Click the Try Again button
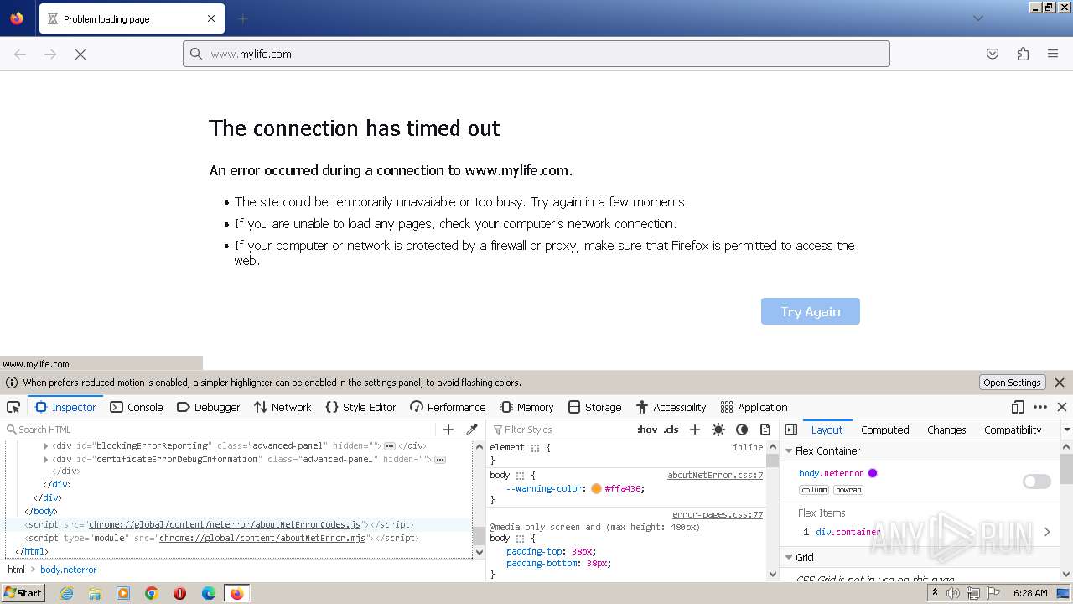Image resolution: width=1073 pixels, height=604 pixels. (811, 311)
